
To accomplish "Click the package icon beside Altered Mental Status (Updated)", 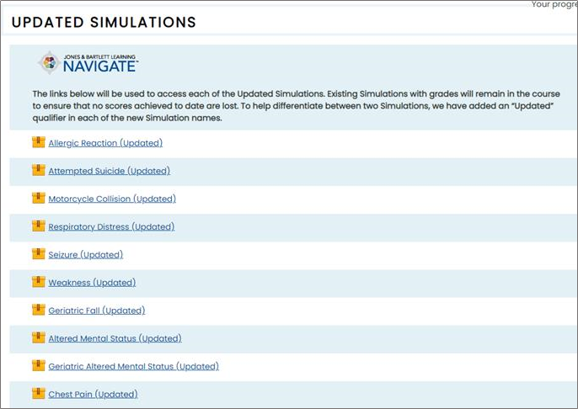I will [x=39, y=337].
